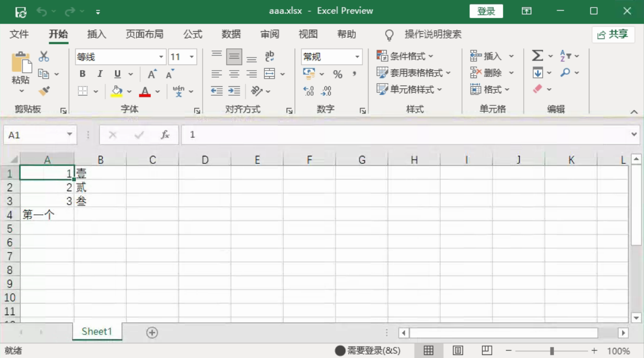Click the increase indent icon

(x=234, y=91)
